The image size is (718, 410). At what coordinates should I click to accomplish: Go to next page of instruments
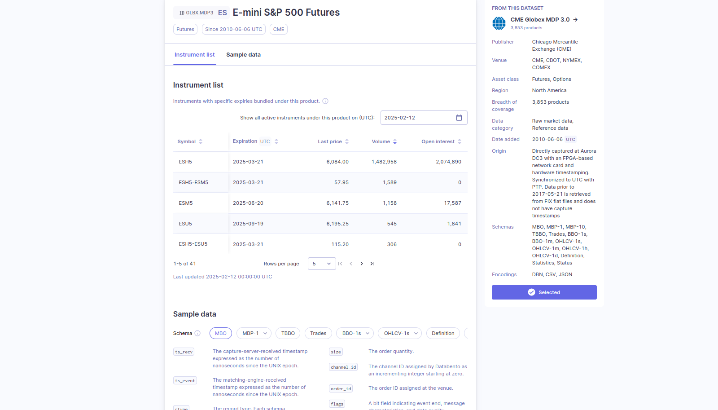tap(362, 264)
